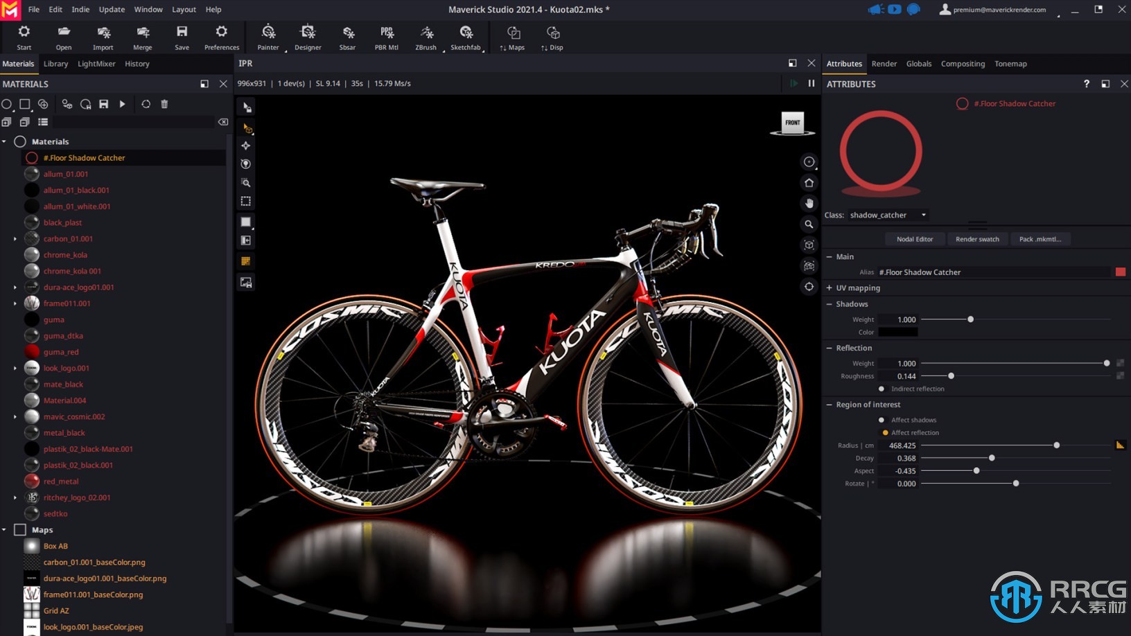Switch to the Render tab

(884, 64)
